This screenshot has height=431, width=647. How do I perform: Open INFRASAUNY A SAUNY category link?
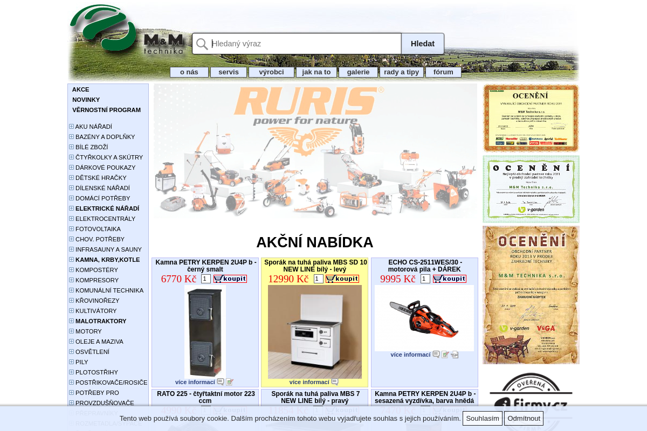click(108, 249)
